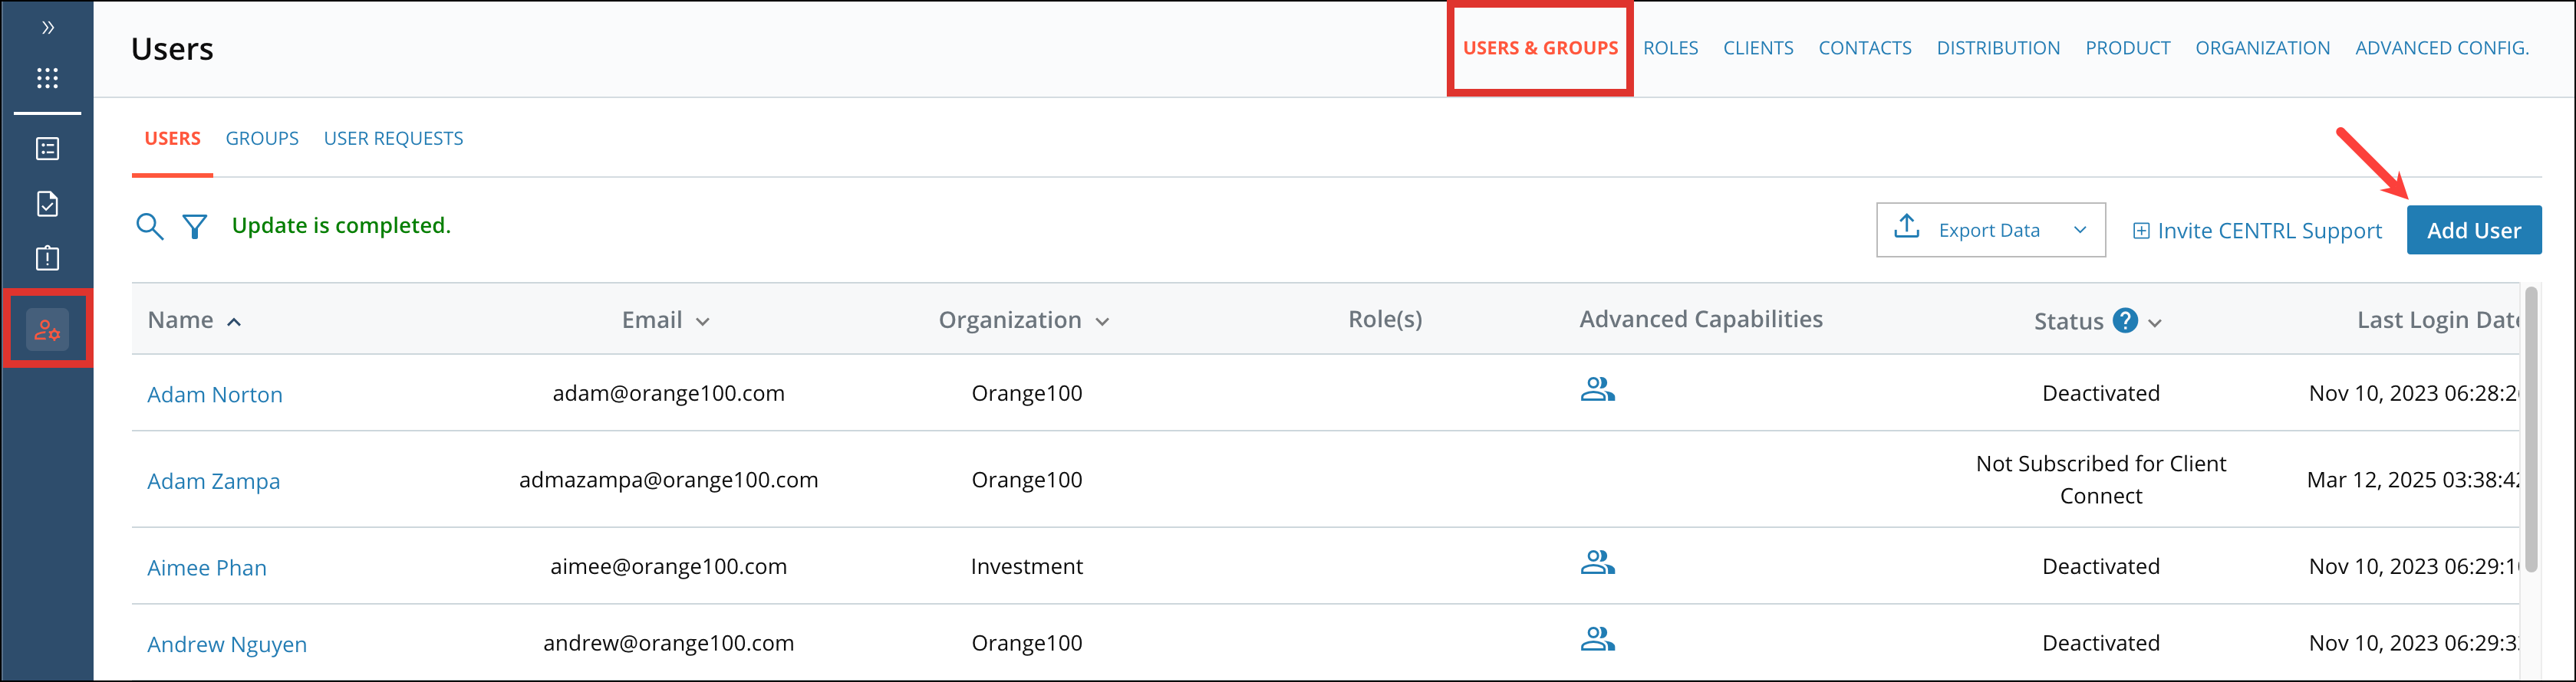2576x682 pixels.
Task: Switch to the GROUPS tab
Action: click(262, 139)
